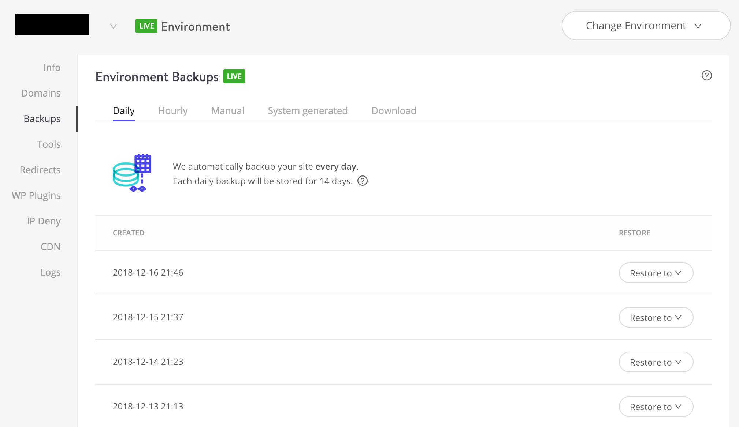Switch to the Manual backups tab
This screenshot has height=427, width=739.
(227, 110)
